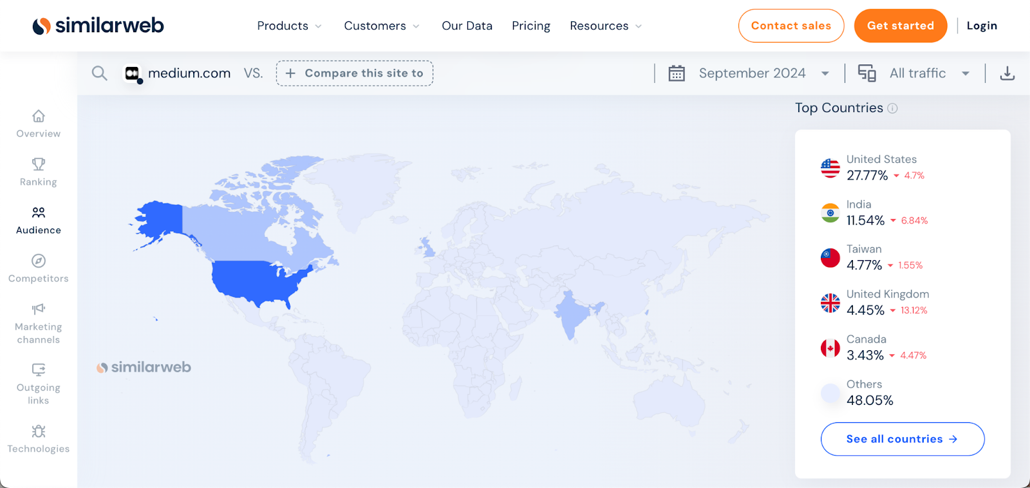Click the plus icon in compare box

(x=290, y=73)
